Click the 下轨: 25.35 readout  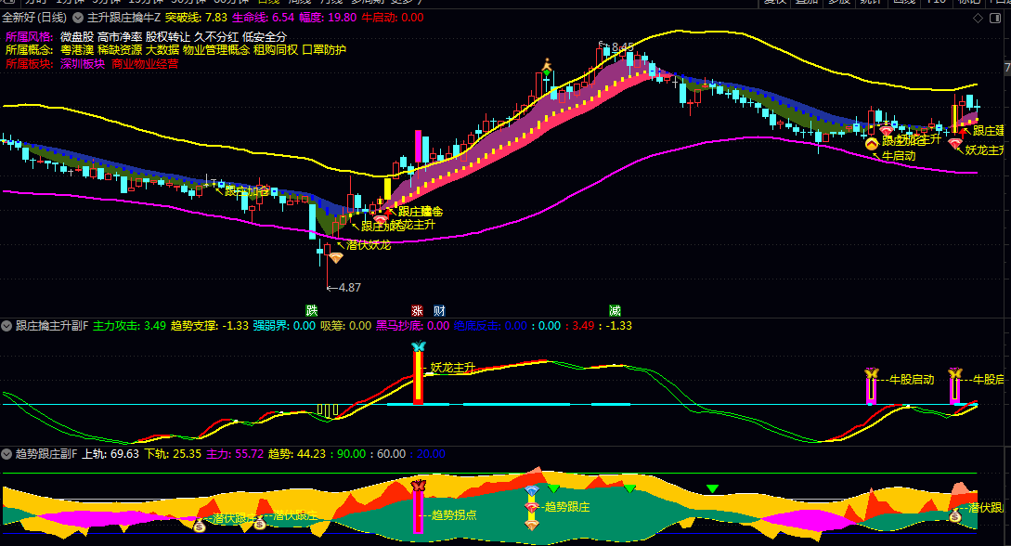(173, 454)
